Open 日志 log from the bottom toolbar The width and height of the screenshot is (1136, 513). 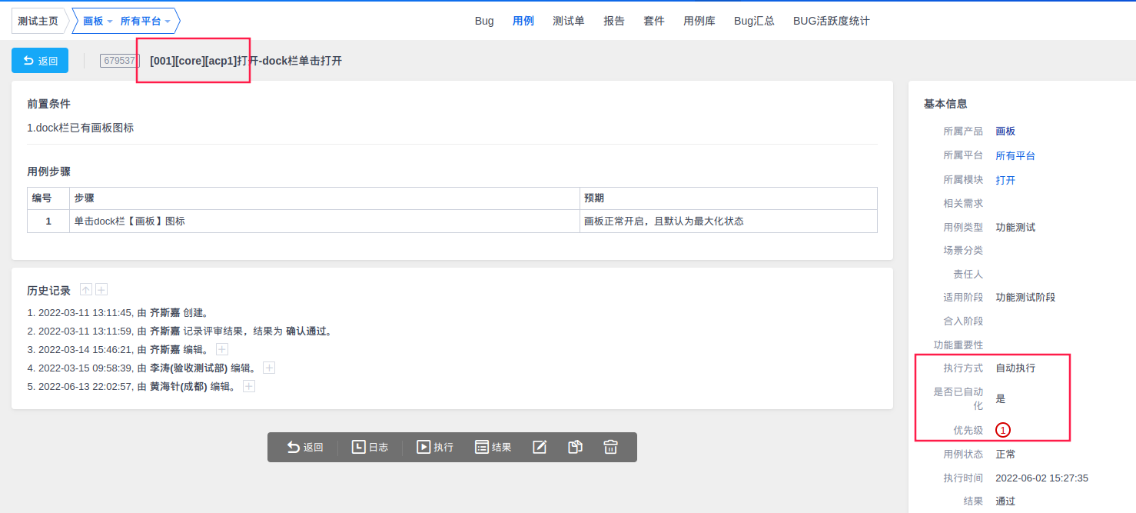click(x=370, y=447)
